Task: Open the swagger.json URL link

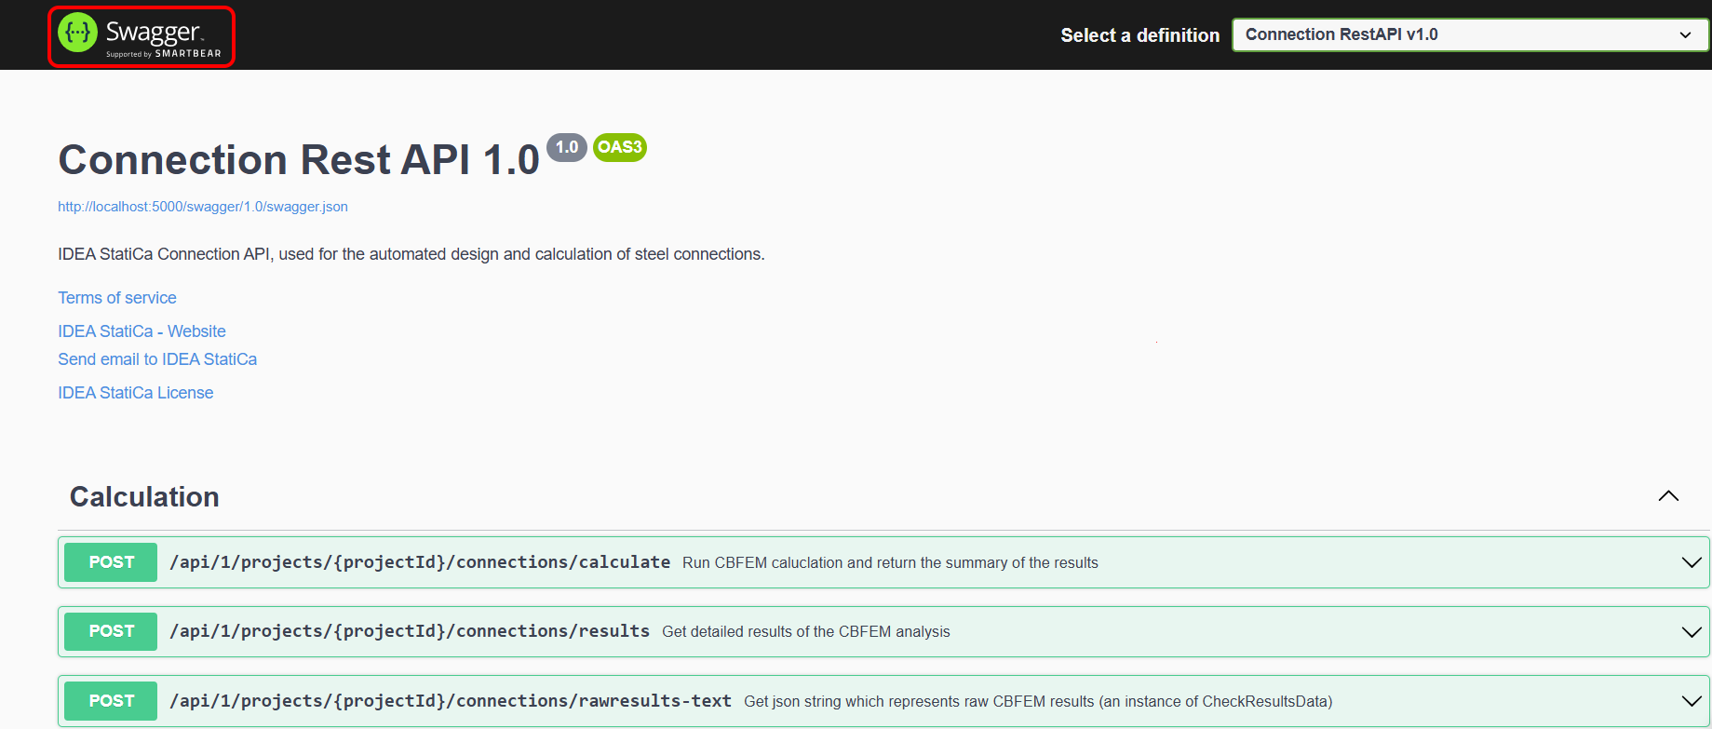Action: coord(203,207)
